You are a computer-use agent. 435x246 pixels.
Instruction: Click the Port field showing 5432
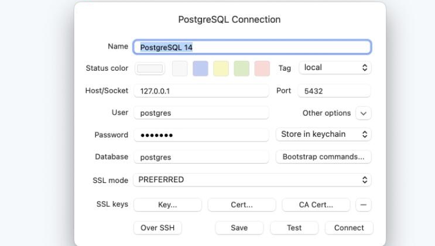point(334,91)
